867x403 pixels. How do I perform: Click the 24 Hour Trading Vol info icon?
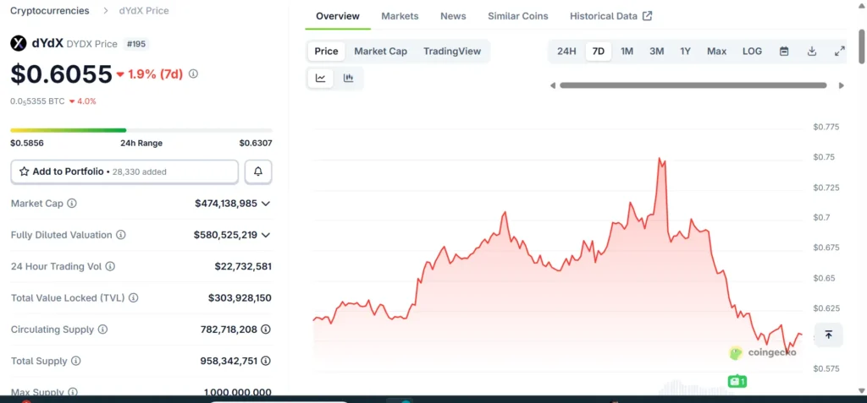110,266
